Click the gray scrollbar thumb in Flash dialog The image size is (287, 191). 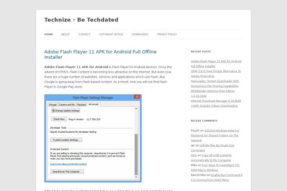tap(136, 154)
